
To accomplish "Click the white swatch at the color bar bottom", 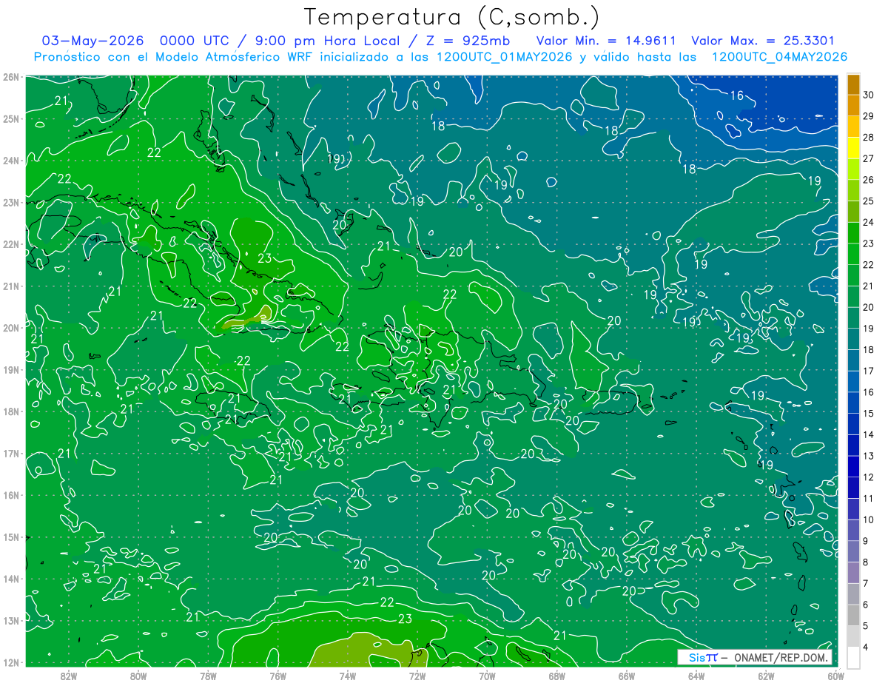I will point(853,657).
